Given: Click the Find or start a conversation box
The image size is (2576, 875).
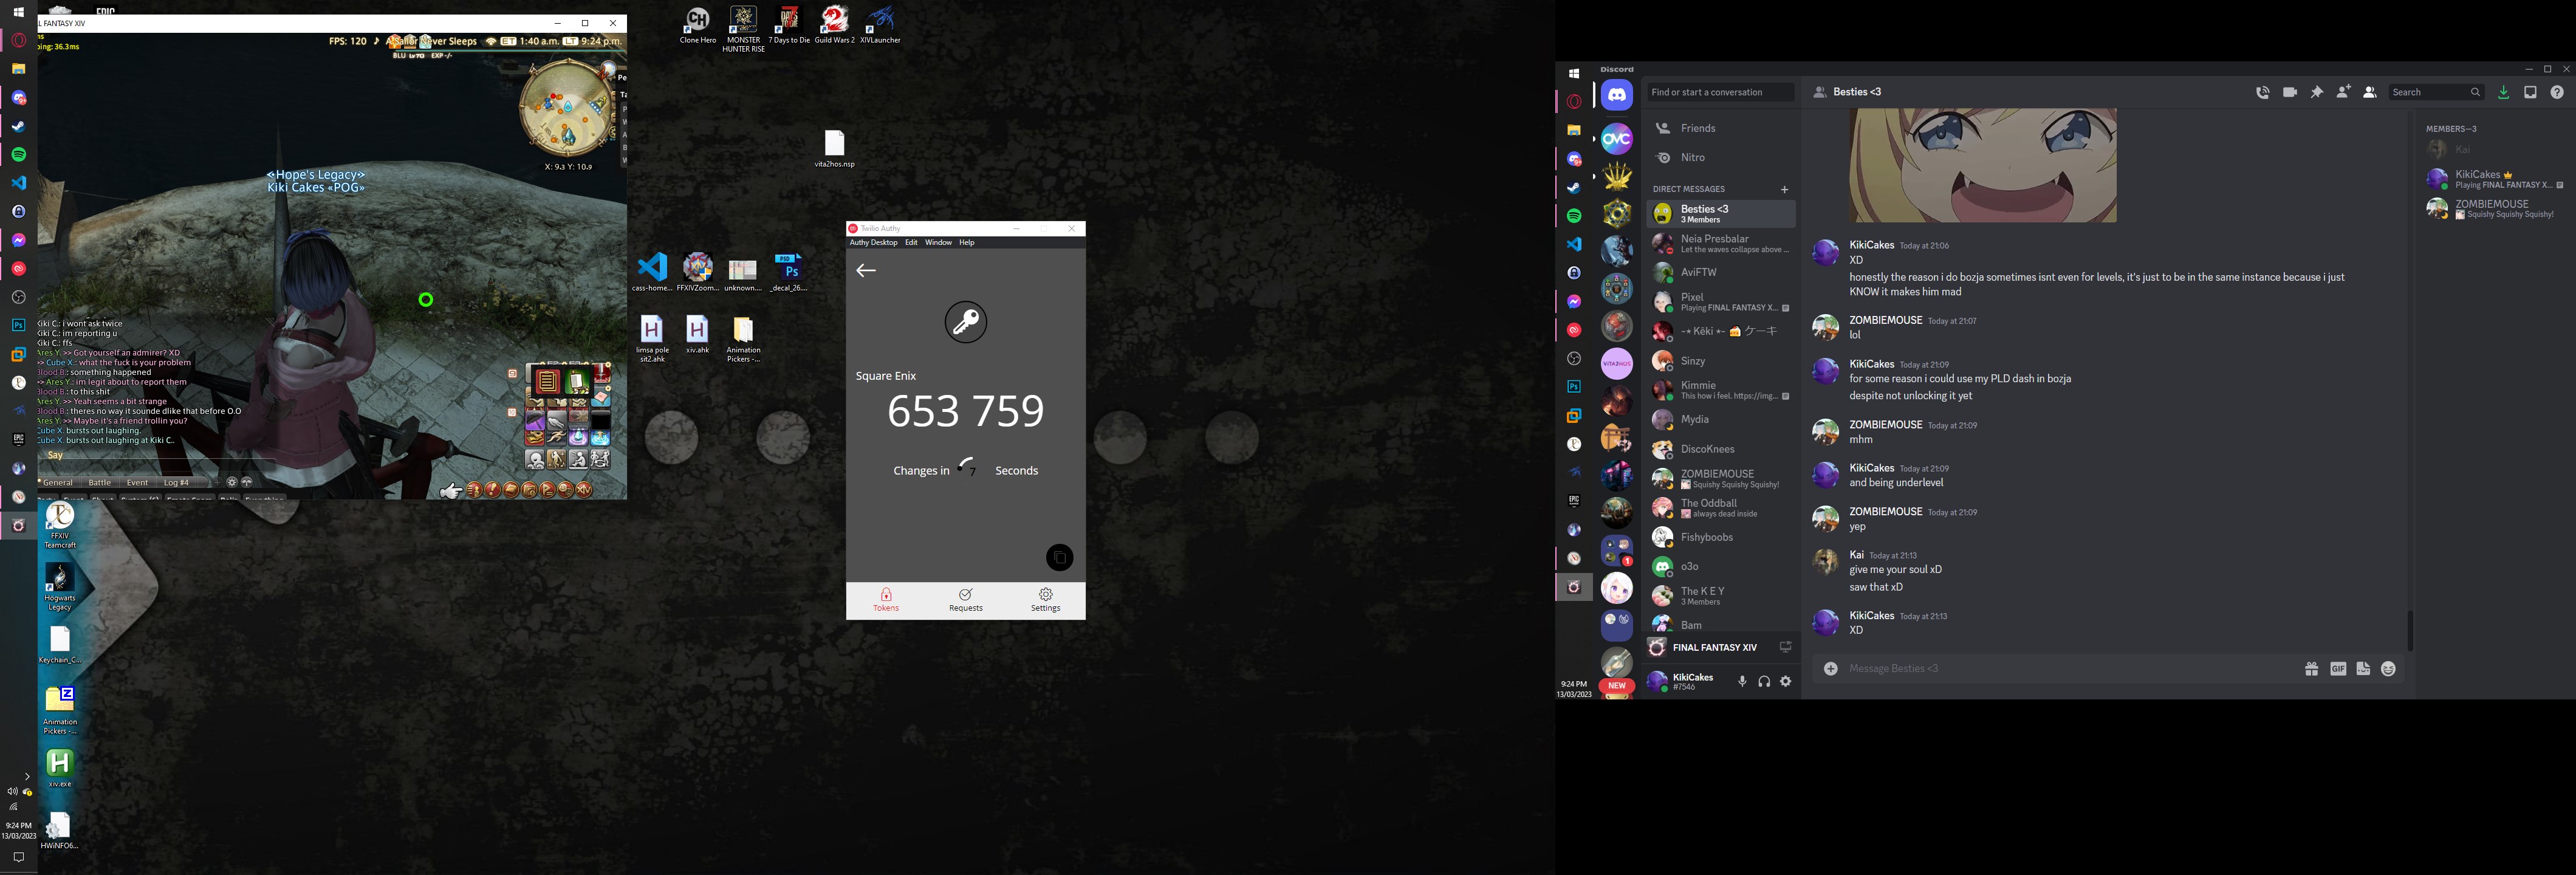Looking at the screenshot, I should pos(1720,92).
